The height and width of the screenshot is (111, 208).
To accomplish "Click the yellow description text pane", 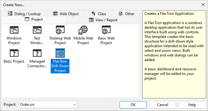I will pyautogui.click(x=174, y=55).
